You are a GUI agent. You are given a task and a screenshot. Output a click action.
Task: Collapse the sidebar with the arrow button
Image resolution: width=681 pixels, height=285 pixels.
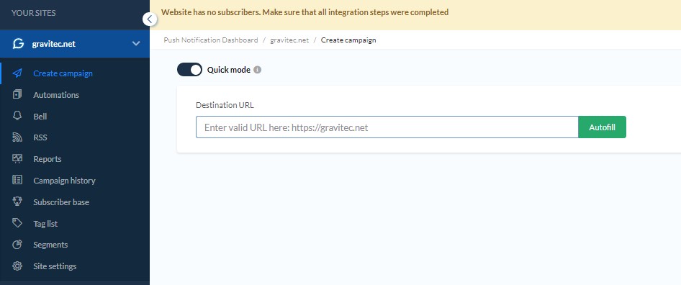click(x=150, y=19)
